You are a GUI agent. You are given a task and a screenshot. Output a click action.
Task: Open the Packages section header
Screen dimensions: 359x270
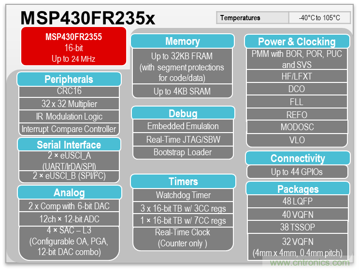[x=297, y=189]
